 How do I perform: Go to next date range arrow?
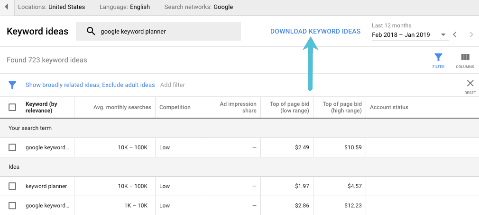[471, 34]
